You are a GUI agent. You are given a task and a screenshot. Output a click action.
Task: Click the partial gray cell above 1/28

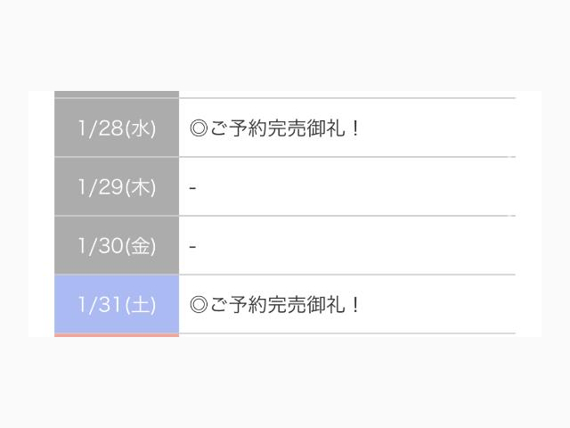[117, 94]
